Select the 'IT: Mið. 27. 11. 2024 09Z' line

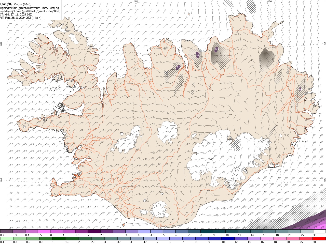click(16, 14)
